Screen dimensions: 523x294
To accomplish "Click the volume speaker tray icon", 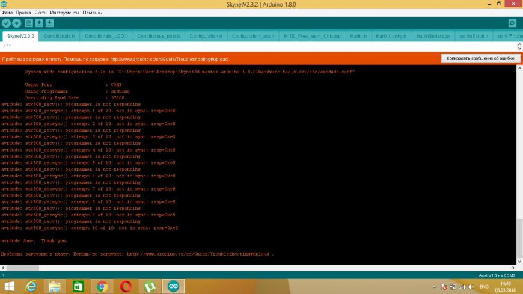I will click(471, 287).
